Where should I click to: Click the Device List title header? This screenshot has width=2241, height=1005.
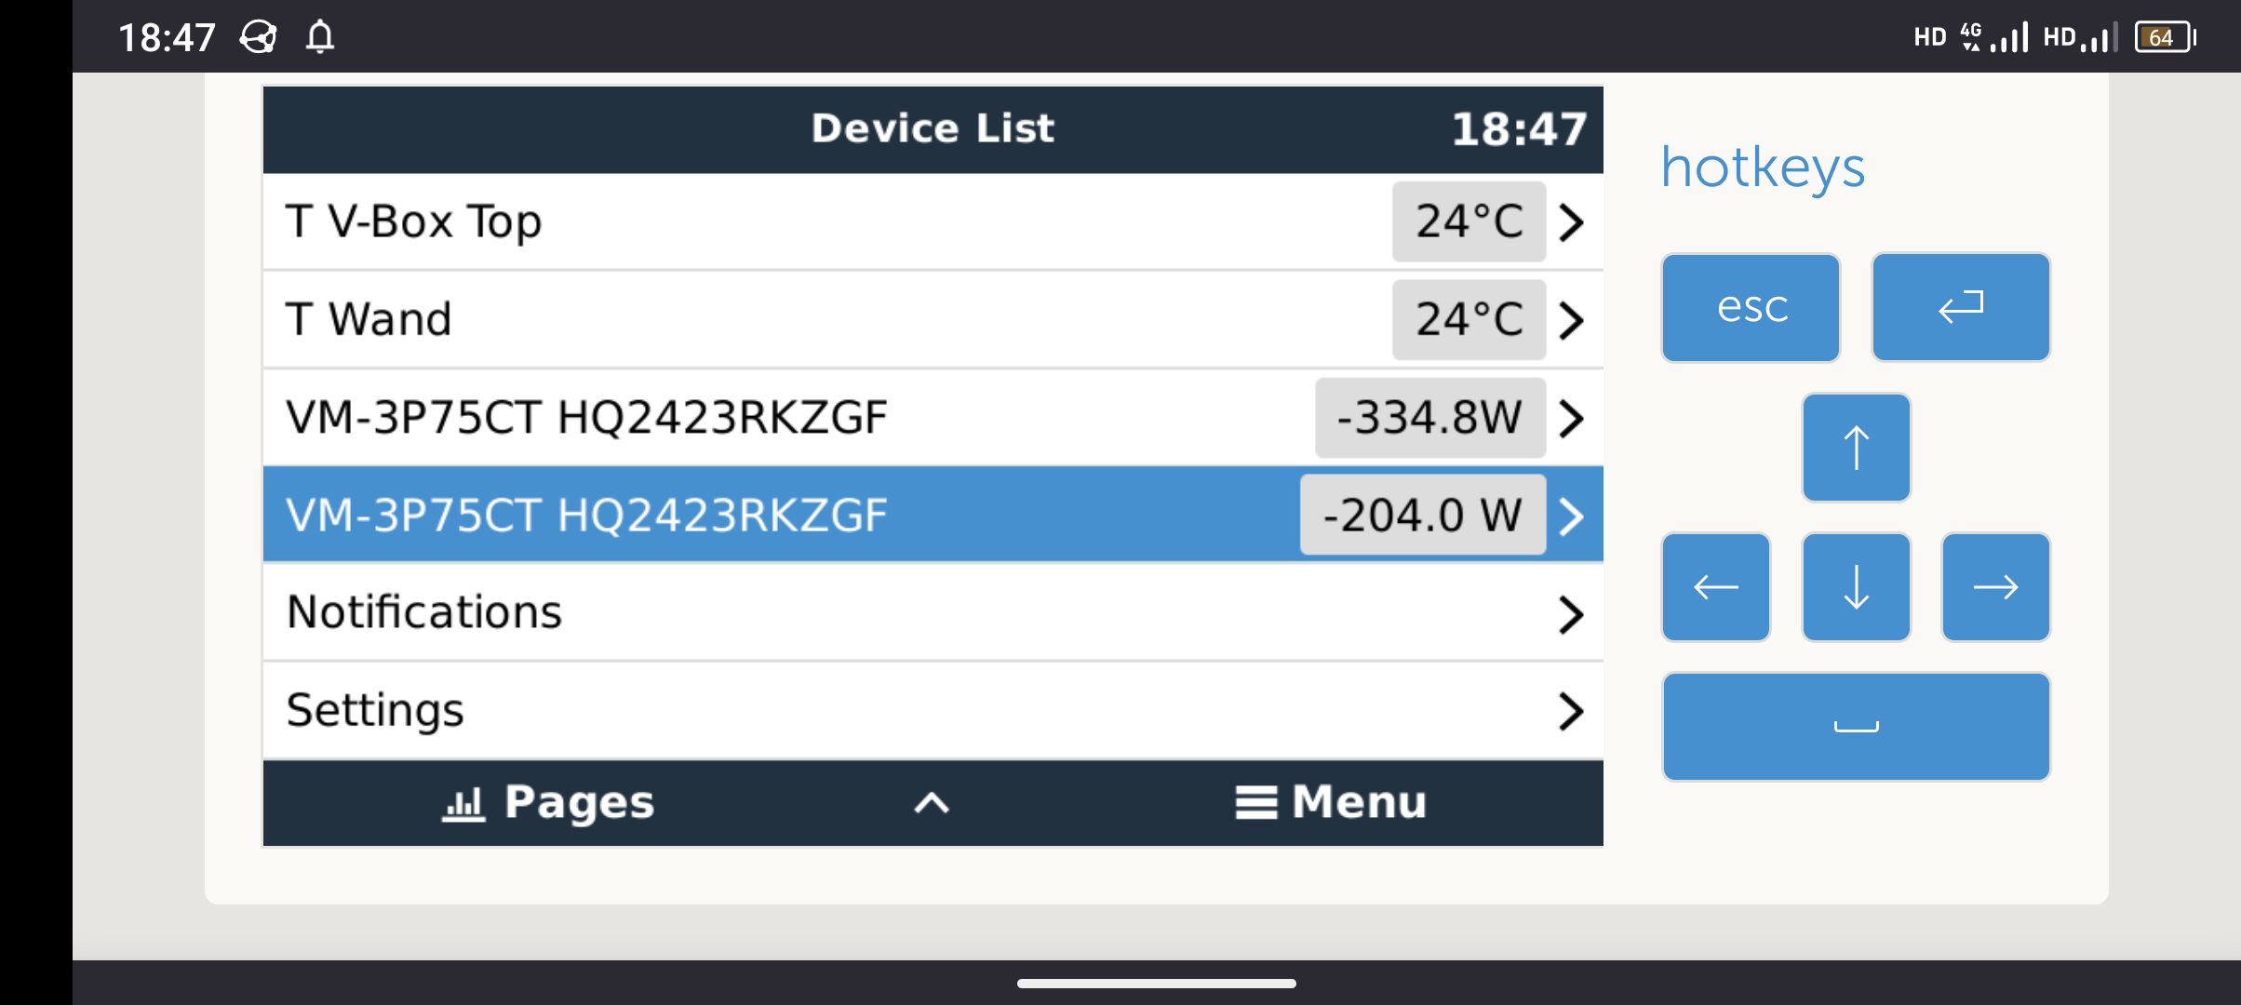[933, 128]
